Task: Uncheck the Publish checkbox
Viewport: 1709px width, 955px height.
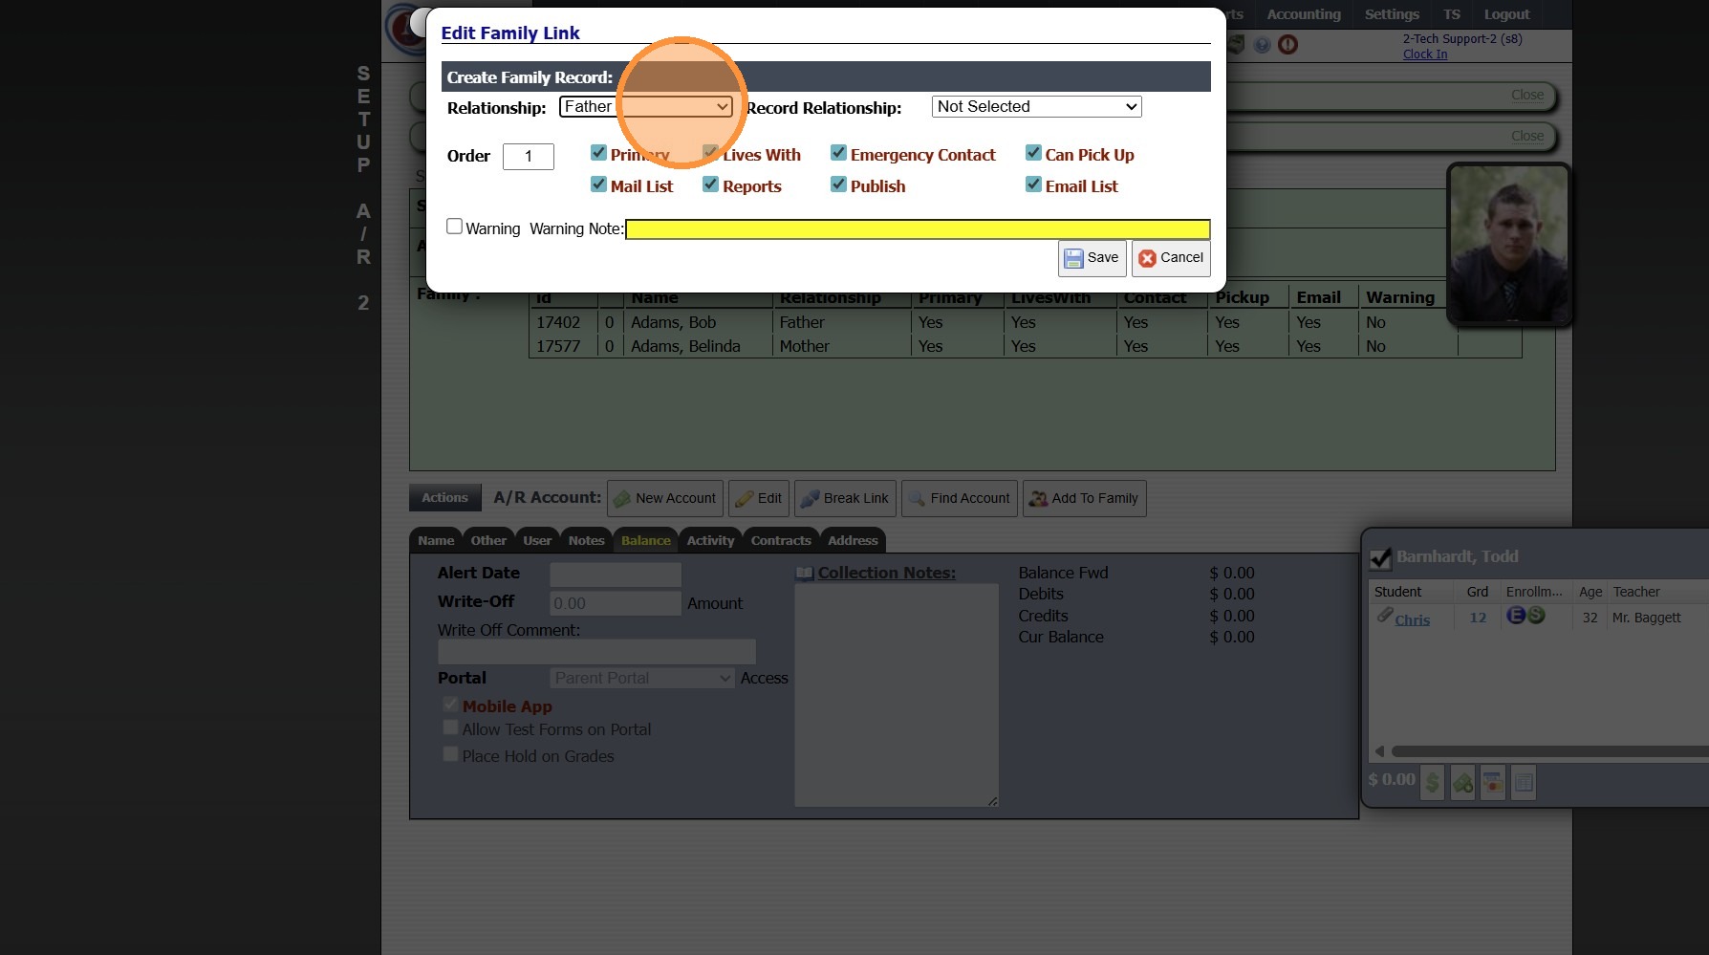Action: point(838,184)
